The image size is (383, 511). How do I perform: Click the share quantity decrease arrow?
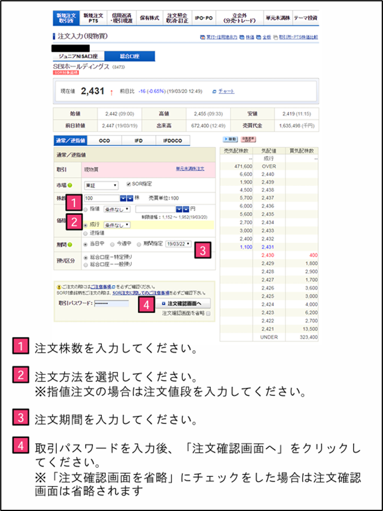click(x=123, y=197)
